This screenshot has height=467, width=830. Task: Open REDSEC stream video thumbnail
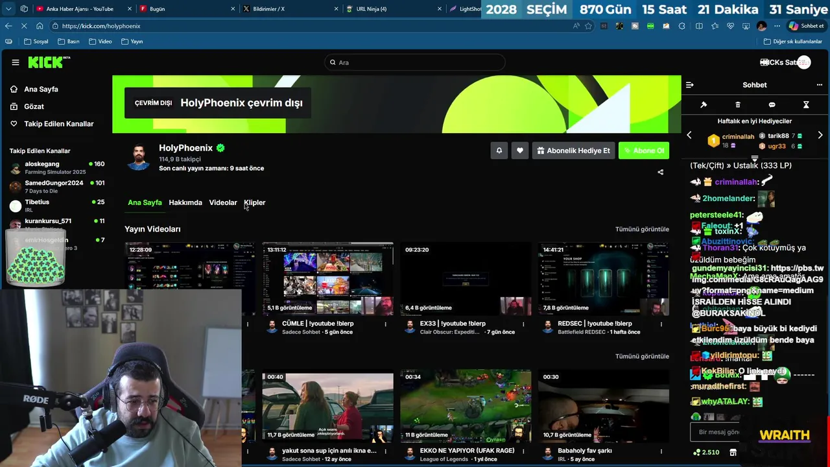(604, 279)
